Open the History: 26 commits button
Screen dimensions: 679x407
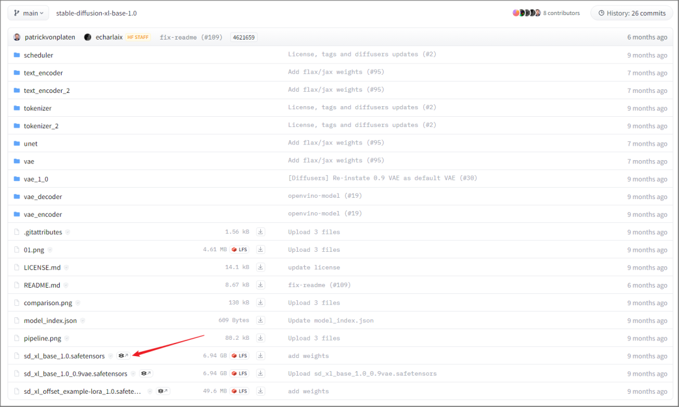[632, 13]
